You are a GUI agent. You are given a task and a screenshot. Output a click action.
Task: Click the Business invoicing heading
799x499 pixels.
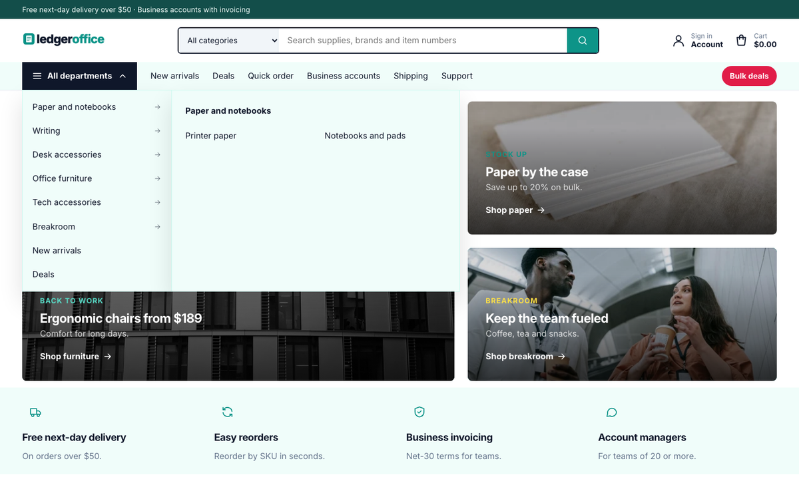pyautogui.click(x=449, y=437)
